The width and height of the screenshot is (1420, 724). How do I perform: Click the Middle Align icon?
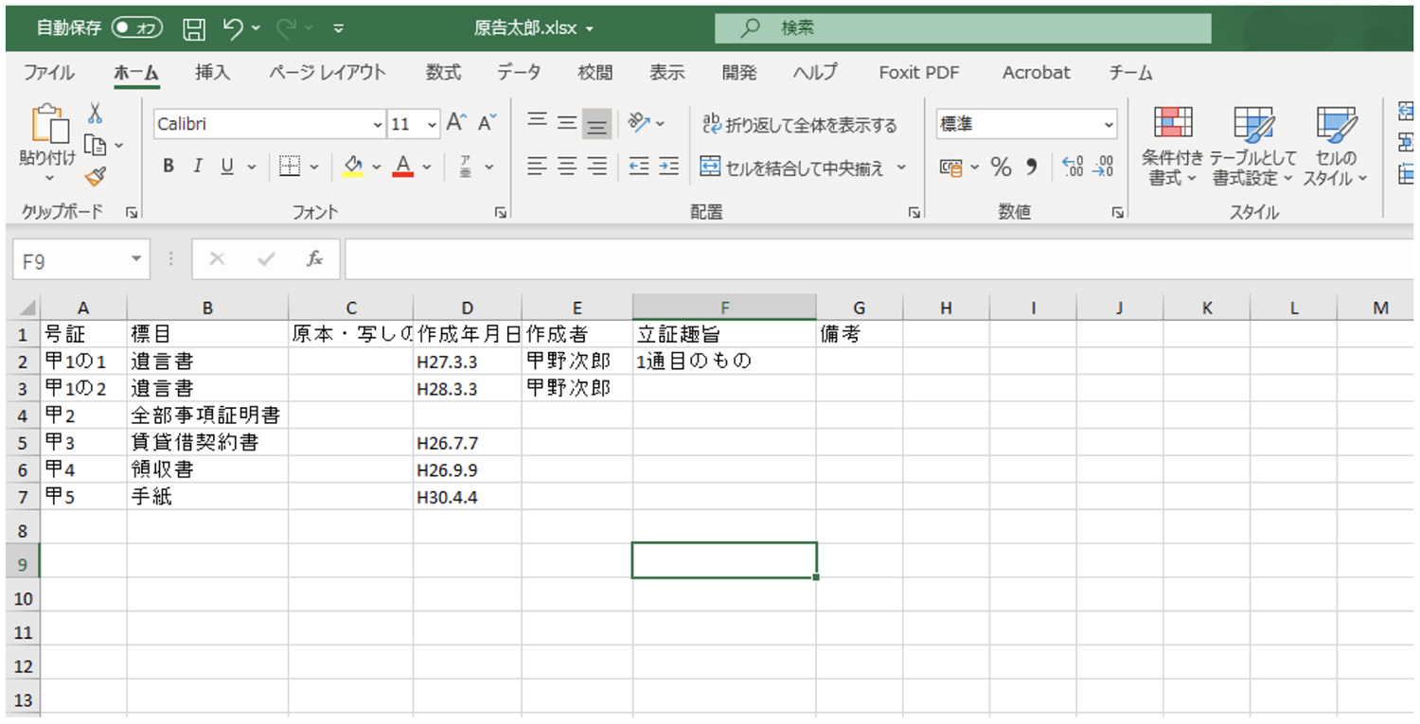pyautogui.click(x=567, y=123)
